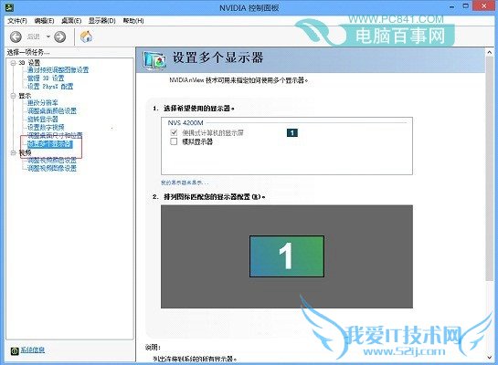Open the 系统信息 link

[x=33, y=350]
